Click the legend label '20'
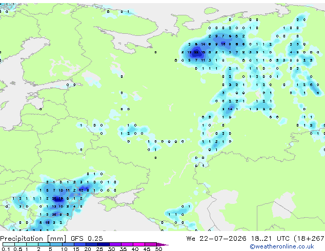 point(88,249)
